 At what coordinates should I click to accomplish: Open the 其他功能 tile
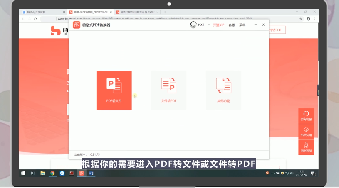point(223,90)
